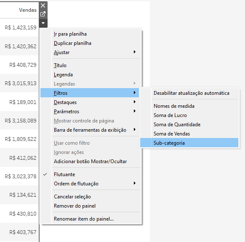Toggle the Flutuante checkmark option
This screenshot has width=245, height=242.
91,174
